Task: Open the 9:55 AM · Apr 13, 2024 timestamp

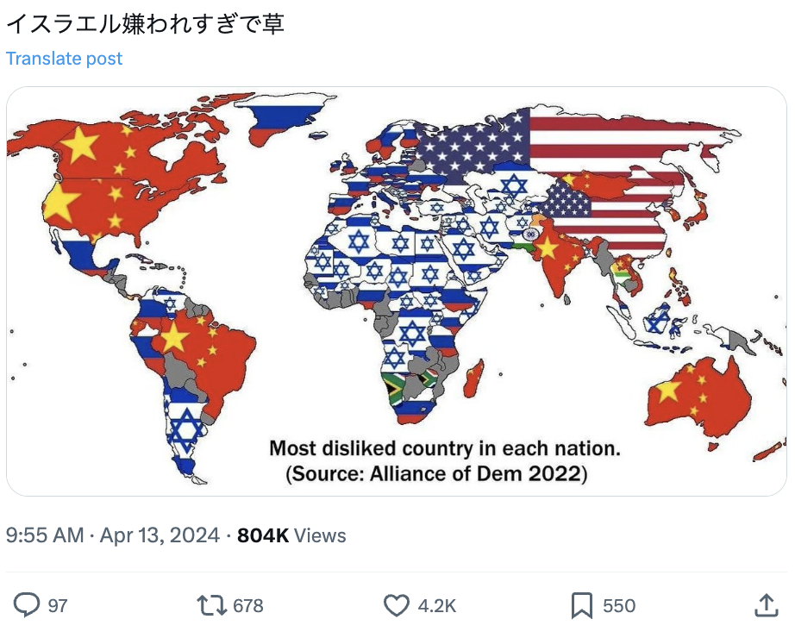Action: [x=113, y=535]
